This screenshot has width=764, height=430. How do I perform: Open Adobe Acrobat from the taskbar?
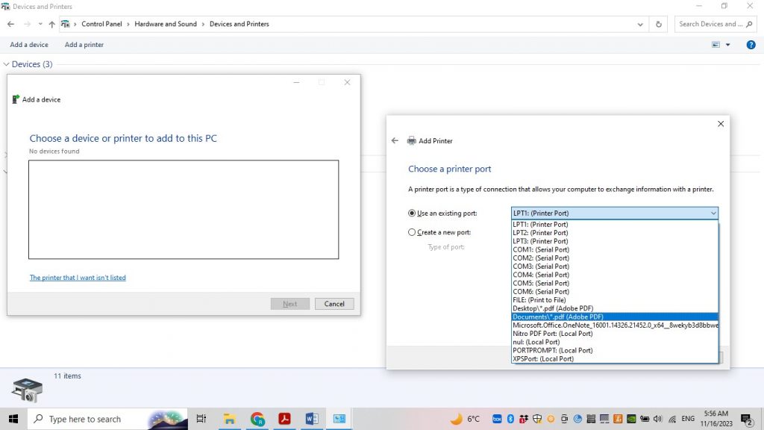click(x=285, y=419)
